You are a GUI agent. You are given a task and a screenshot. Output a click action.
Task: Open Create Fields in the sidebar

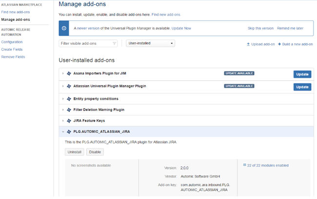point(12,50)
